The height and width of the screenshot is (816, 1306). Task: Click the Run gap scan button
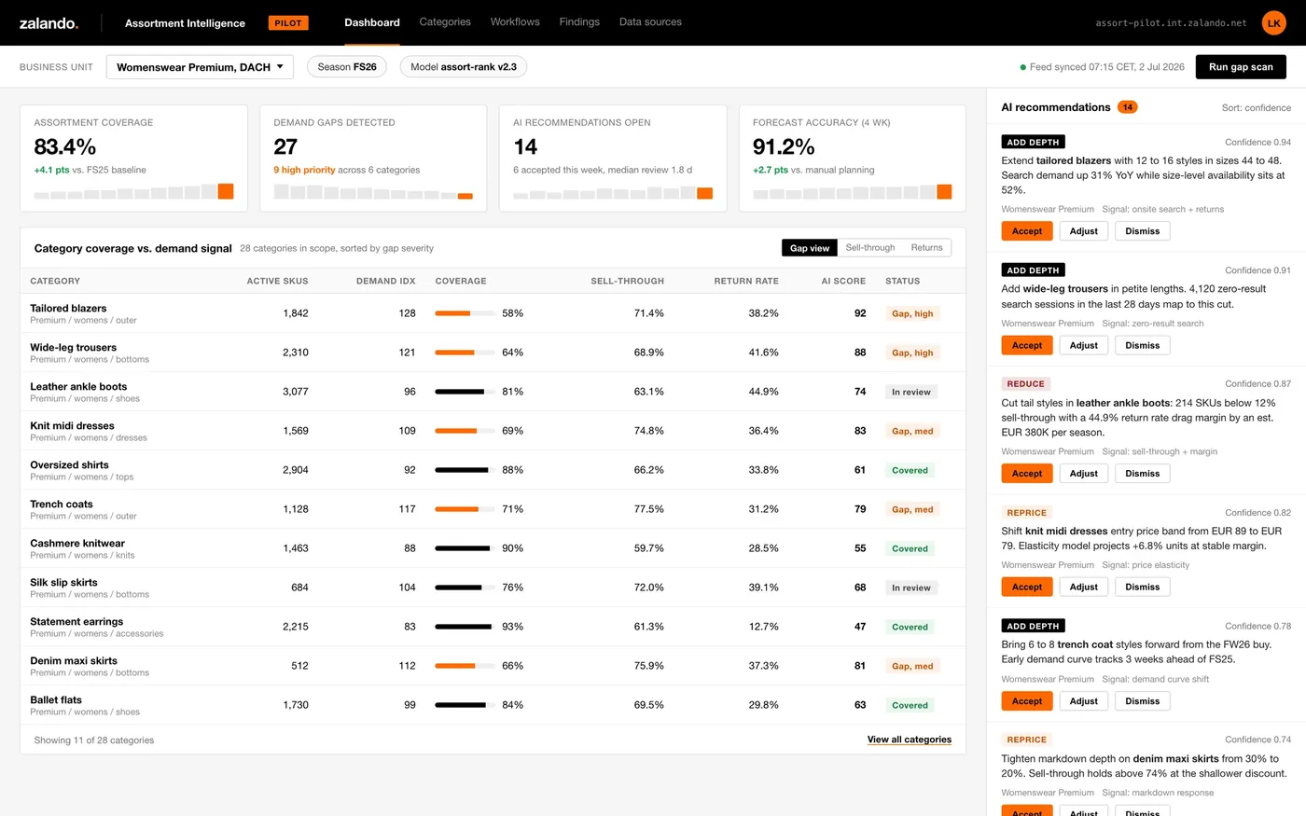coord(1241,67)
